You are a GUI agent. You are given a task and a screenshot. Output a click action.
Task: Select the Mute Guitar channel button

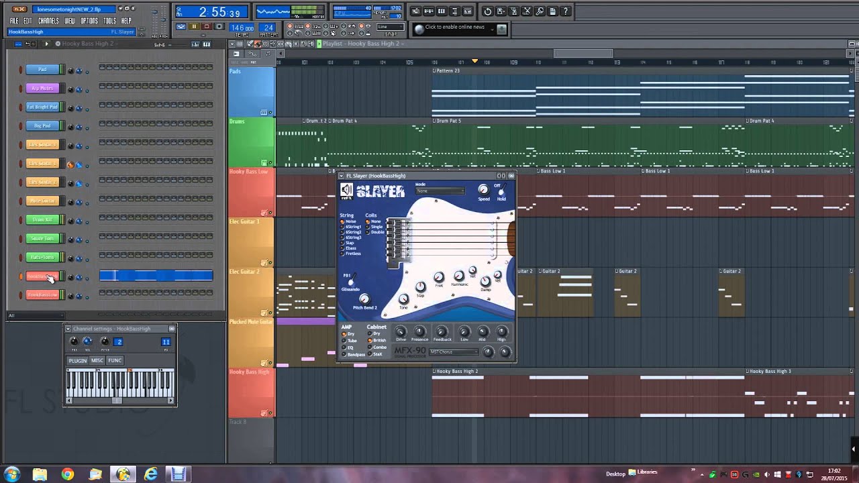[42, 201]
